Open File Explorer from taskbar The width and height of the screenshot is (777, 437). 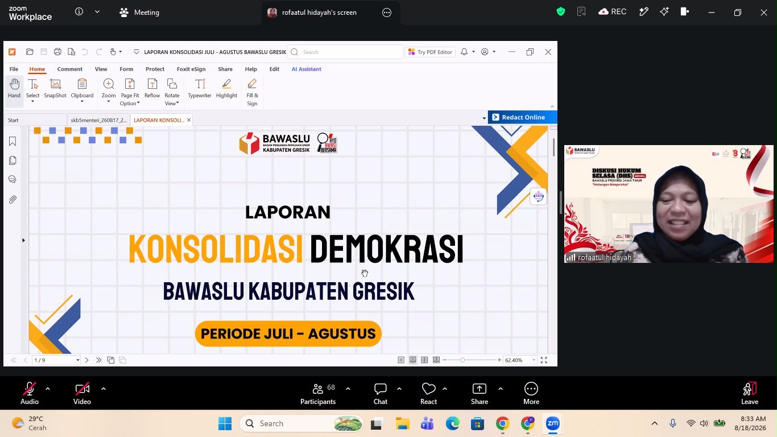403,423
